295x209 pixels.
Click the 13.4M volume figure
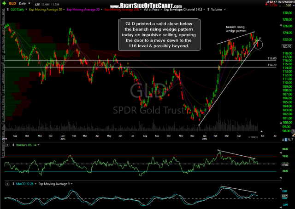45,4
